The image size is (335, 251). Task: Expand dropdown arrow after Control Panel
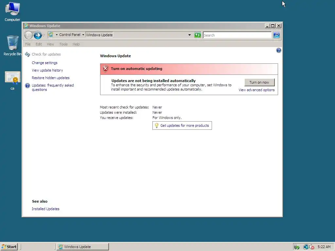tap(83, 35)
